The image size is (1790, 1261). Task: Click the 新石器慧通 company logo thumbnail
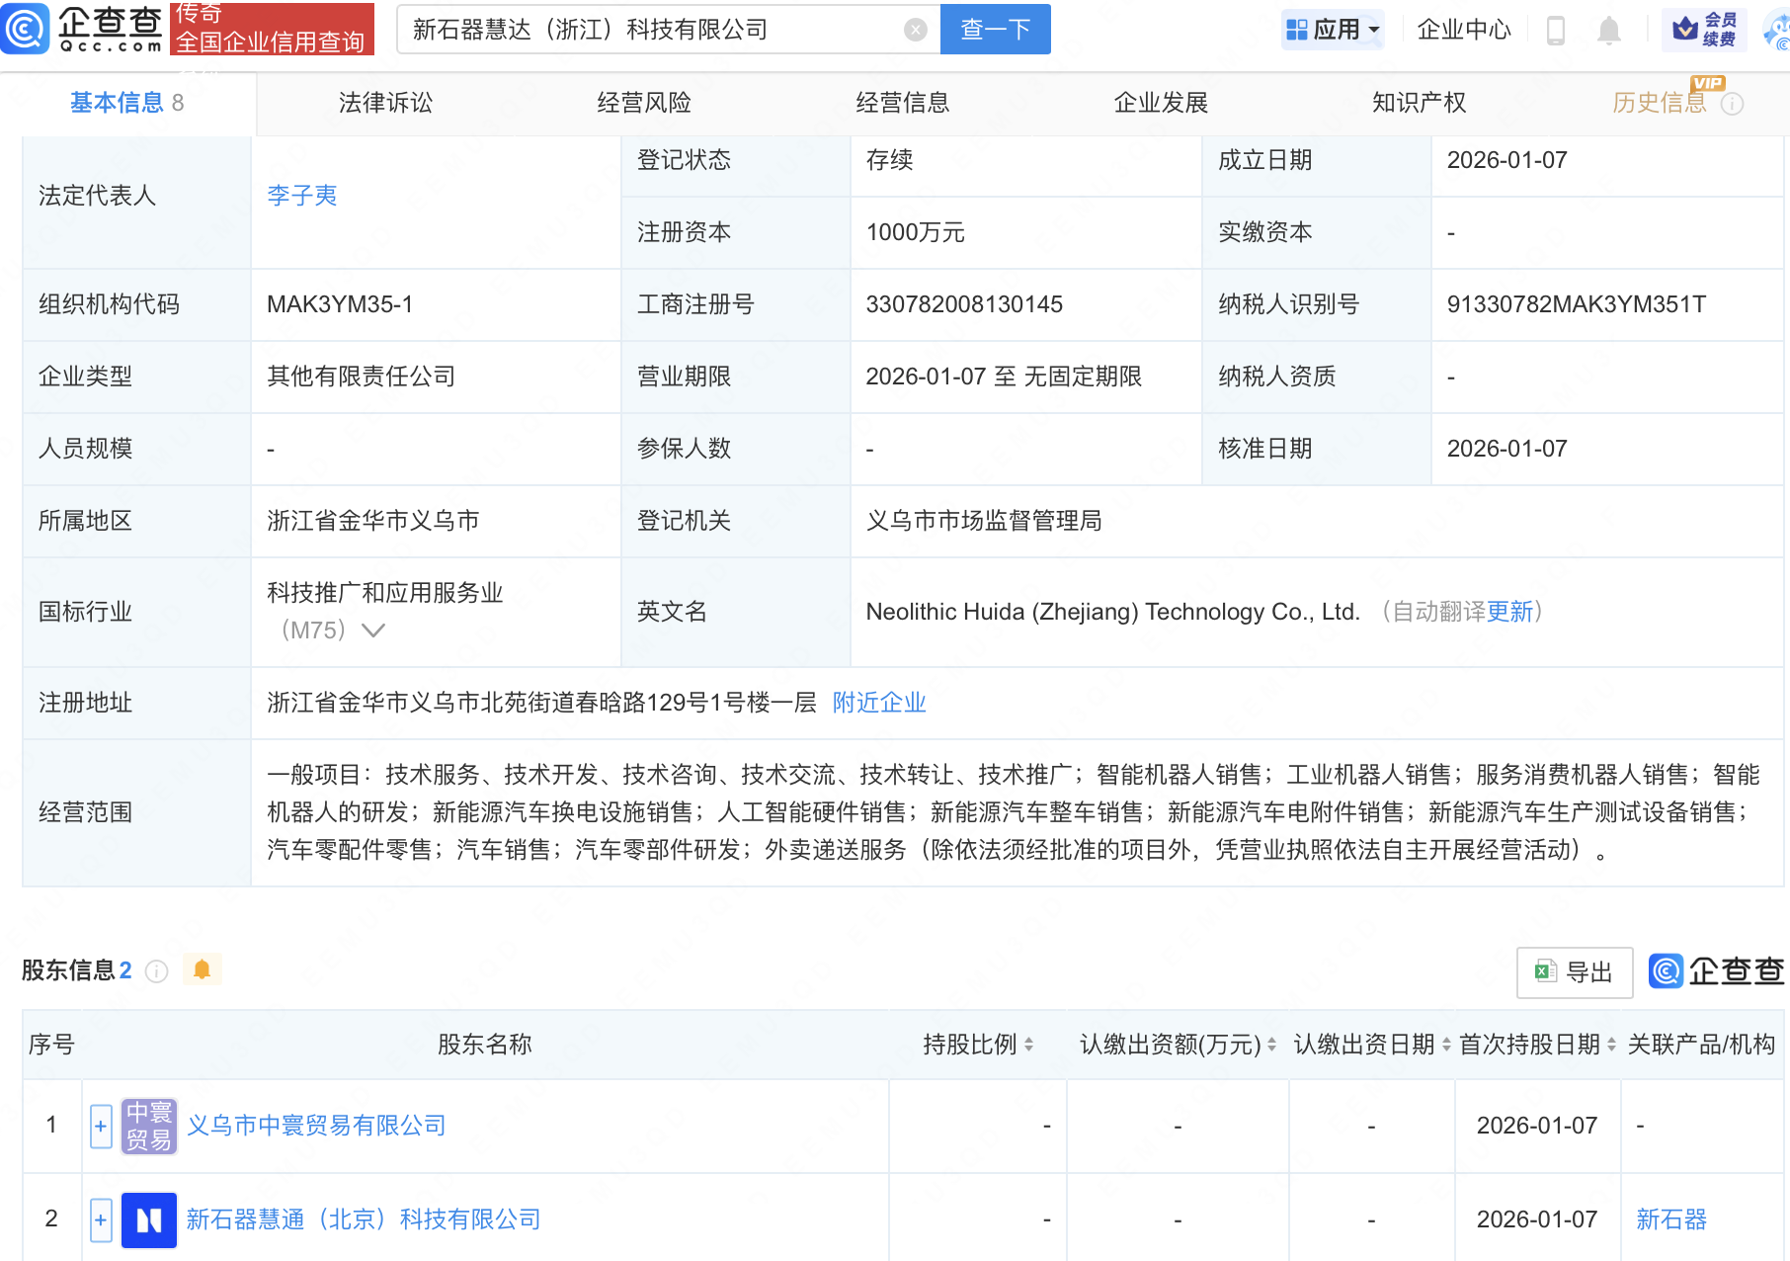[149, 1219]
